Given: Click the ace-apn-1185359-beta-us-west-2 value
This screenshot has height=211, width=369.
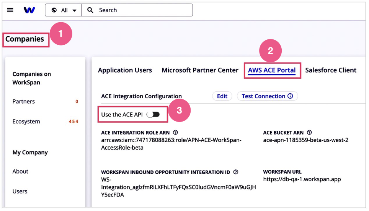Looking at the screenshot, I should [x=306, y=140].
